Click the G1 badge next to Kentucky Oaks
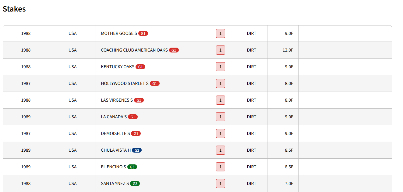The image size is (403, 192). 140,67
